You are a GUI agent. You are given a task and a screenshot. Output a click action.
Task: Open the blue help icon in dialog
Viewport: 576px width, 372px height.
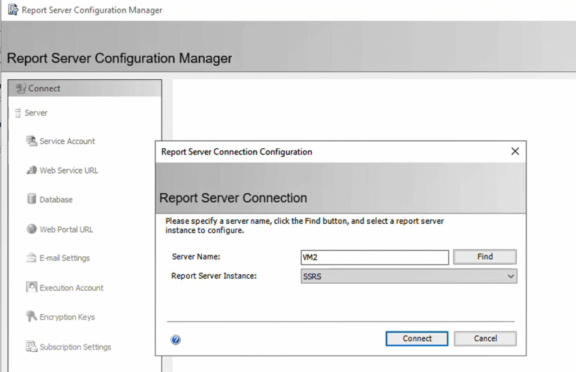175,339
